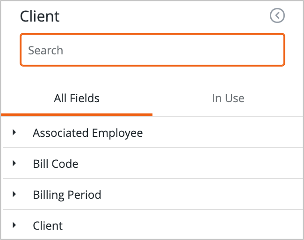Viewport: 304px width, 240px height.
Task: Expand the Associated Employee arrow
Action: [x=14, y=133]
